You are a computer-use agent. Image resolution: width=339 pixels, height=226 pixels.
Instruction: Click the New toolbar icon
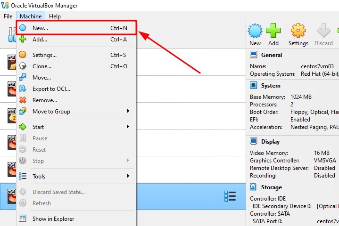tap(255, 32)
